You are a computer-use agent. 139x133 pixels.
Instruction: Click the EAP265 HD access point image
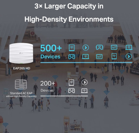(x=21, y=53)
